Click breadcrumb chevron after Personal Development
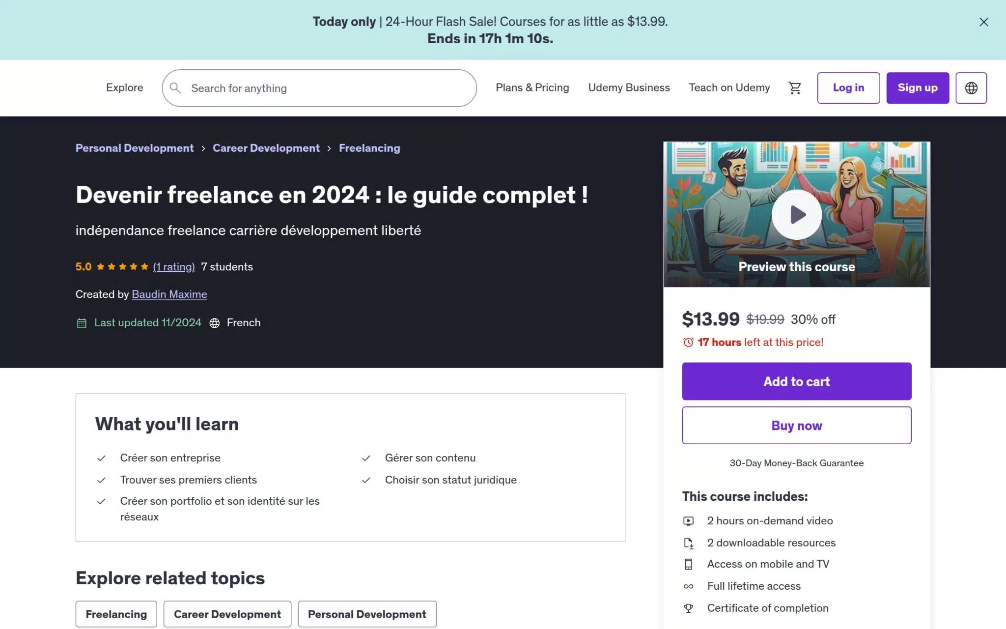The height and width of the screenshot is (629, 1006). click(x=203, y=148)
